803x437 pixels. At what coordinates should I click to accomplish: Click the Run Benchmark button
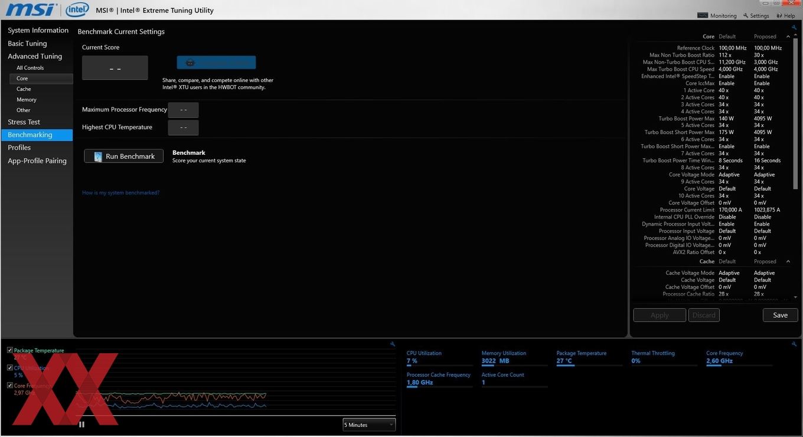point(124,156)
